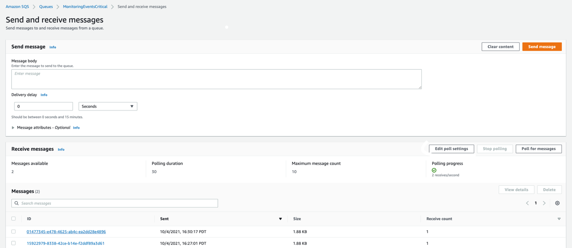
Task: Open Queues breadcrumb link
Action: [46, 7]
